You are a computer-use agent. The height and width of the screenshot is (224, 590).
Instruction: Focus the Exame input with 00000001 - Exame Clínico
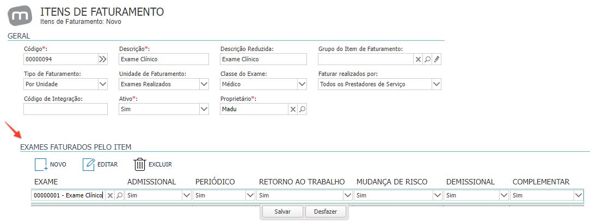pyautogui.click(x=68, y=195)
